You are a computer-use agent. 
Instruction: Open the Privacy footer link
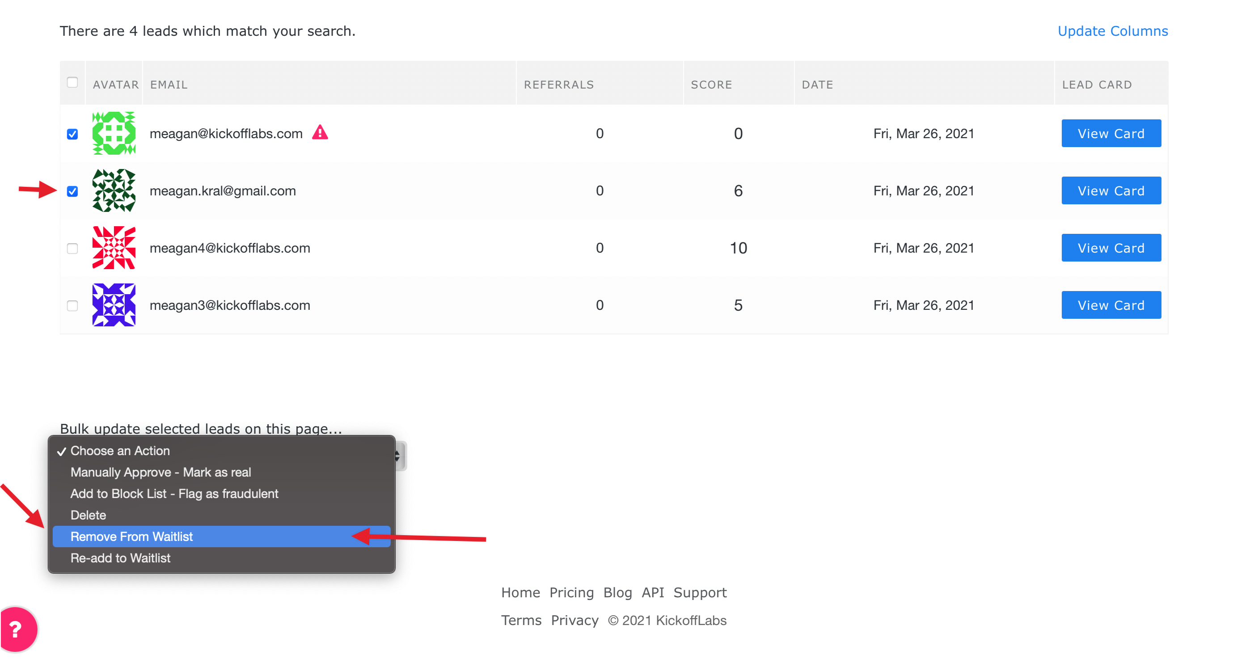click(x=574, y=621)
